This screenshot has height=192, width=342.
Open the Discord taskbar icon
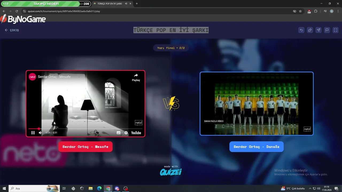[117, 189]
